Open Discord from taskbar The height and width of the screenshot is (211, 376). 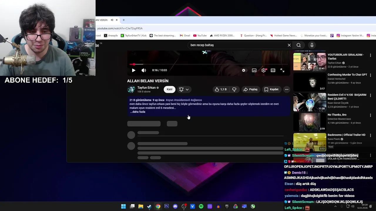[175, 206]
